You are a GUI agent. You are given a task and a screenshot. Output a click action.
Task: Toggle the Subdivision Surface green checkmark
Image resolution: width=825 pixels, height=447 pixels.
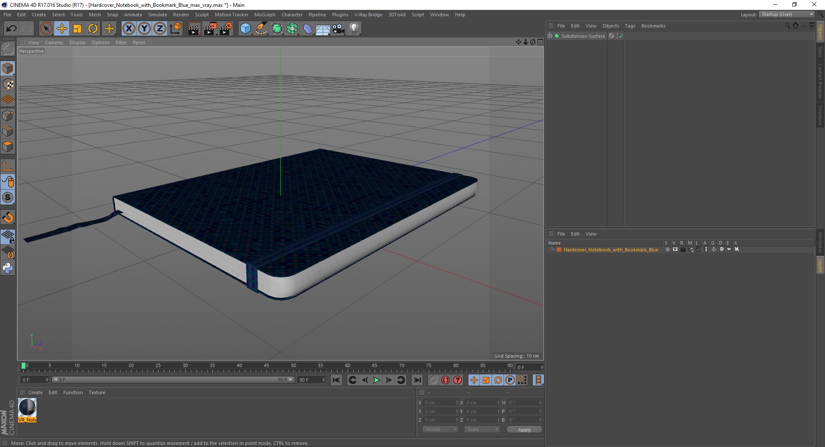click(621, 37)
